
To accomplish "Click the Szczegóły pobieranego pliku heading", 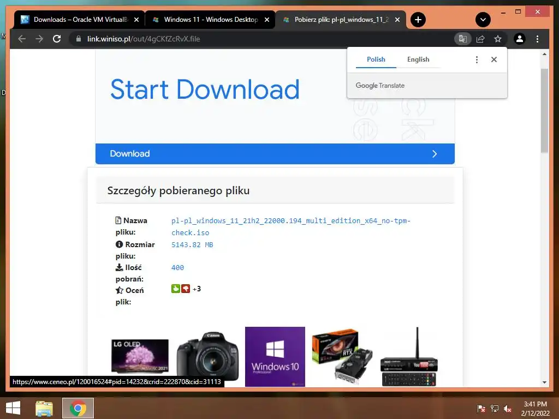I will [x=179, y=190].
